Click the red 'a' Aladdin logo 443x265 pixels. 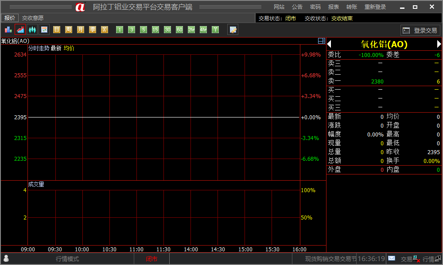pos(80,7)
